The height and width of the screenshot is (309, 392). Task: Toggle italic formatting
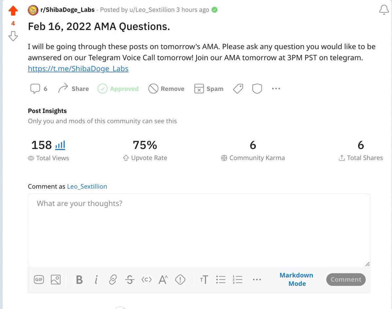tap(96, 280)
